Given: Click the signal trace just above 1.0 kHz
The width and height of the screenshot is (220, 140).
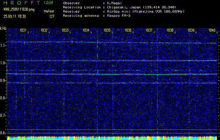Looking at the screenshot, I should [x=112, y=61].
